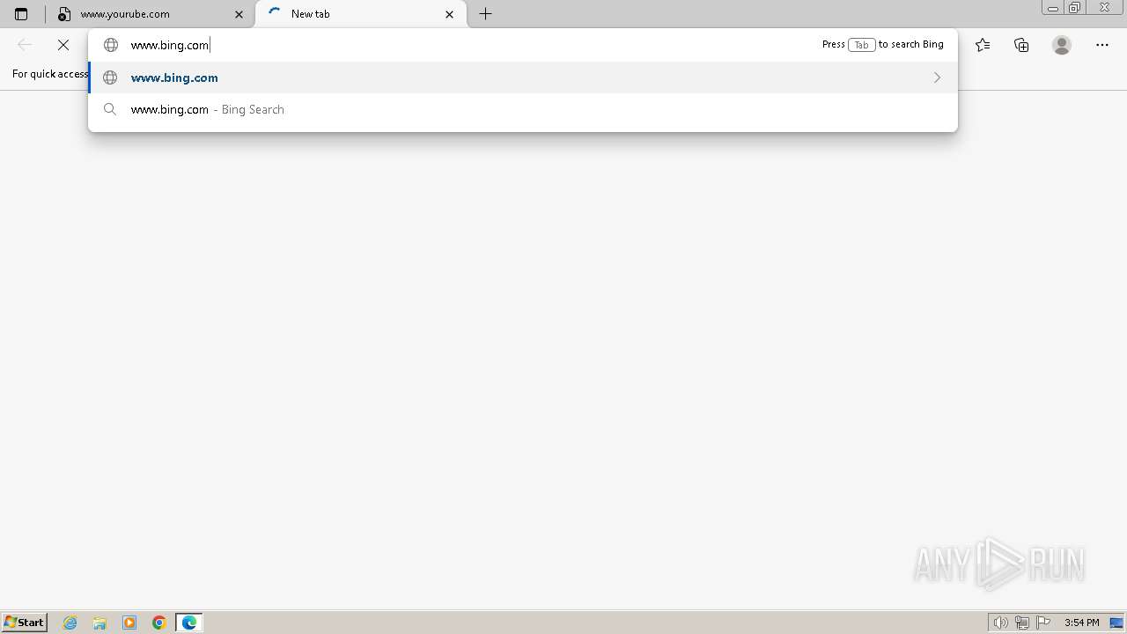Image resolution: width=1127 pixels, height=634 pixels.
Task: Go back to previous page
Action: click(25, 45)
